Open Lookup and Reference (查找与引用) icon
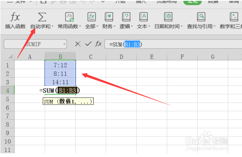 [201, 17]
